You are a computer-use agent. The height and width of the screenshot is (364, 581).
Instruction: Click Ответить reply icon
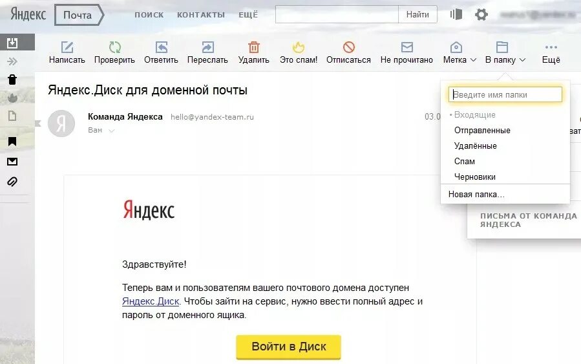pos(161,47)
